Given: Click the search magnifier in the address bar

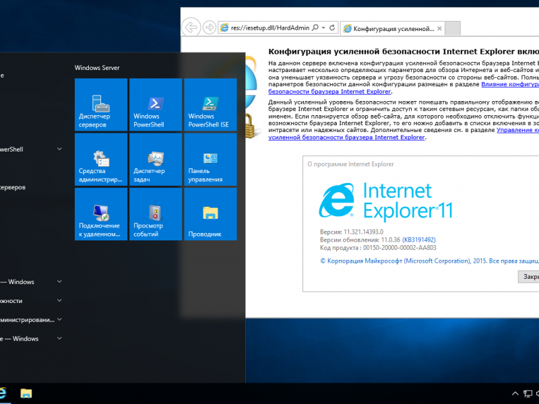Looking at the screenshot, I should point(315,28).
